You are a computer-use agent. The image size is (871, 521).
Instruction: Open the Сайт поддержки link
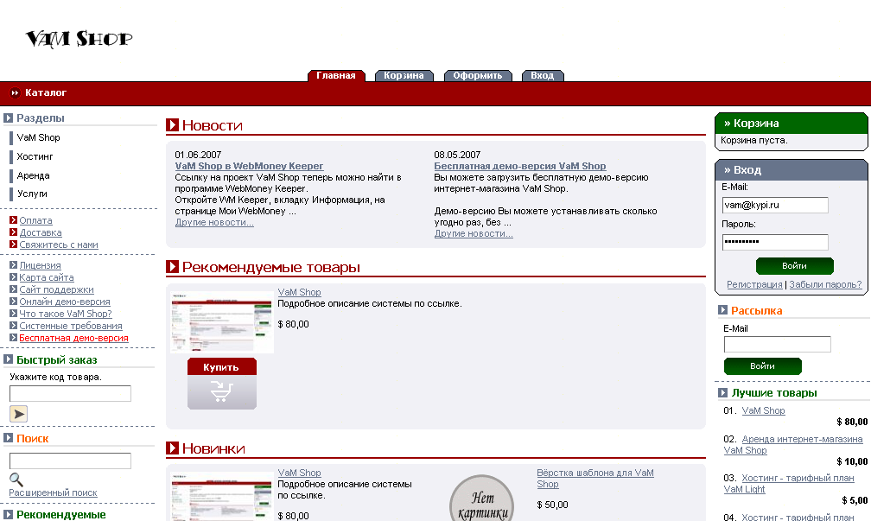coord(57,290)
